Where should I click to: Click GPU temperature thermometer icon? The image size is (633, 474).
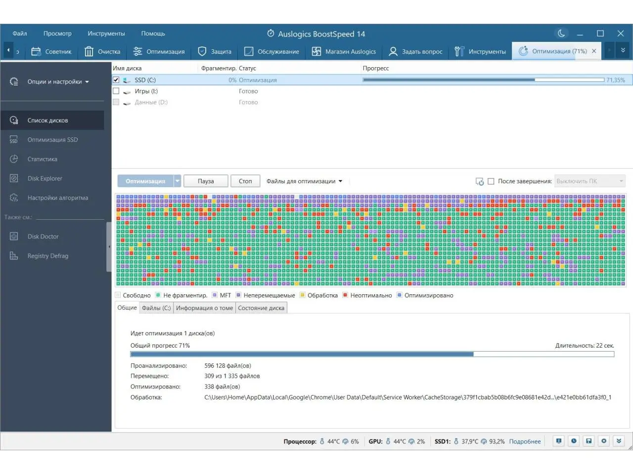pos(388,441)
